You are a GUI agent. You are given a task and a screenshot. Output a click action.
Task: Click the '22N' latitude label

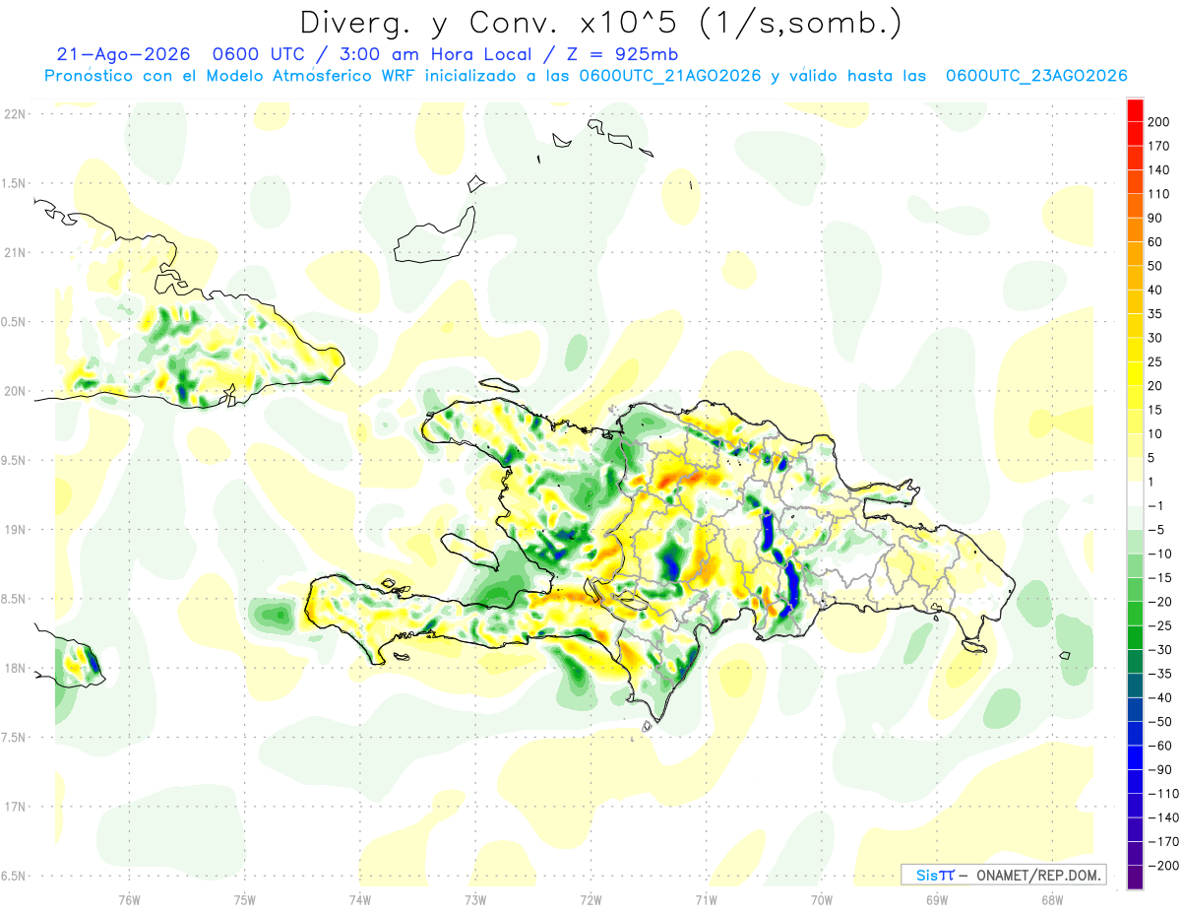pos(14,113)
